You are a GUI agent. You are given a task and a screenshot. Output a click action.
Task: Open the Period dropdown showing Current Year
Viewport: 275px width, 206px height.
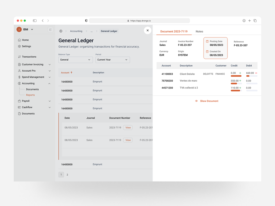click(113, 60)
